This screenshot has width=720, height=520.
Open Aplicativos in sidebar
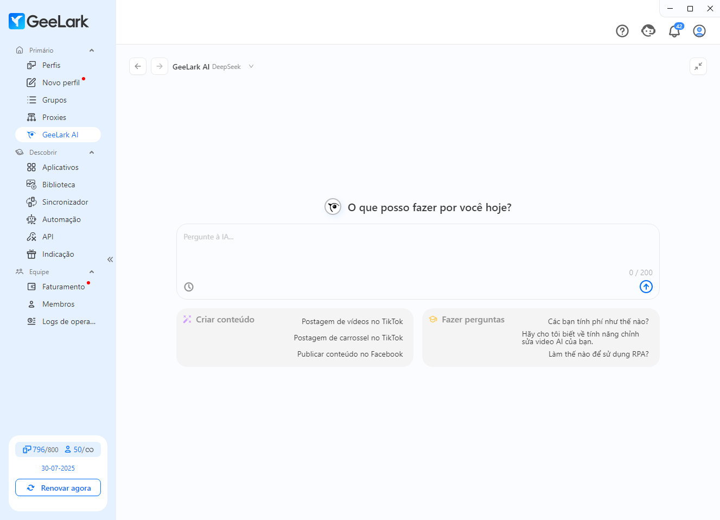click(x=58, y=167)
